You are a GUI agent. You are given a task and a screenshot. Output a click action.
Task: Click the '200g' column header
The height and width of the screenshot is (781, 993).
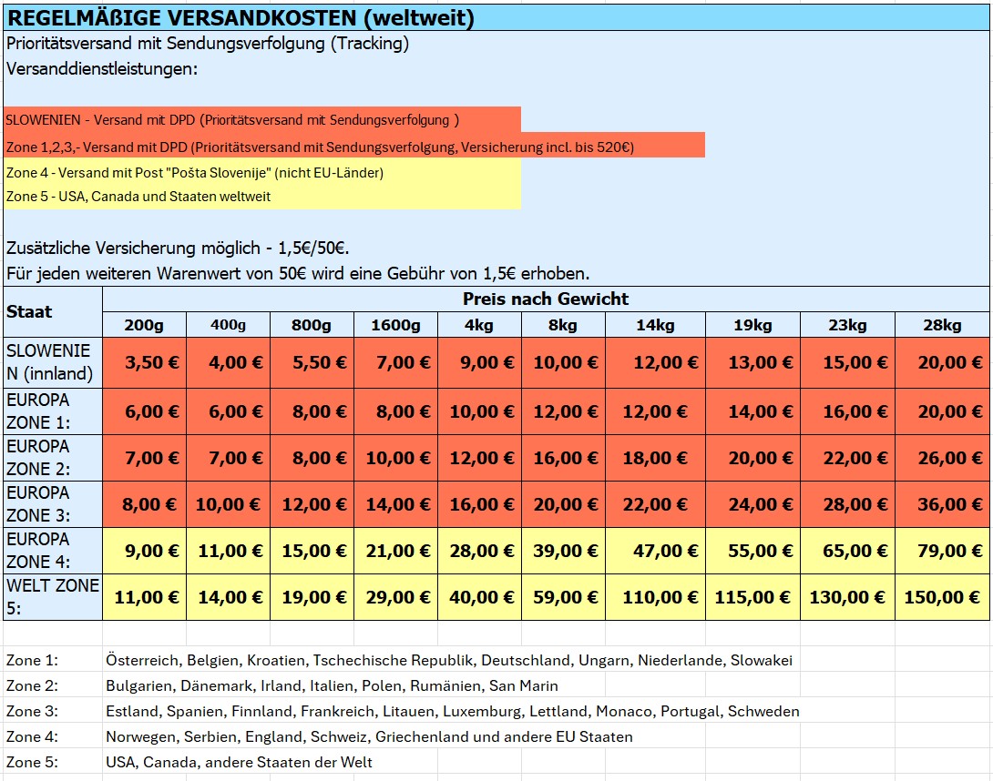(144, 325)
